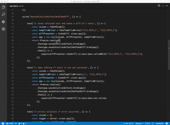Open the Git source control view
The height and width of the screenshot is (125, 170).
click(x=3, y=22)
